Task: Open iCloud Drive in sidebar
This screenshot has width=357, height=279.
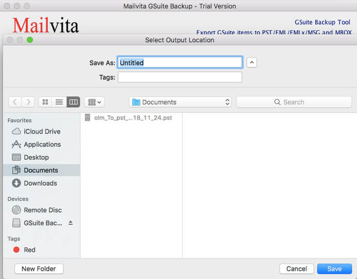Action: point(41,132)
